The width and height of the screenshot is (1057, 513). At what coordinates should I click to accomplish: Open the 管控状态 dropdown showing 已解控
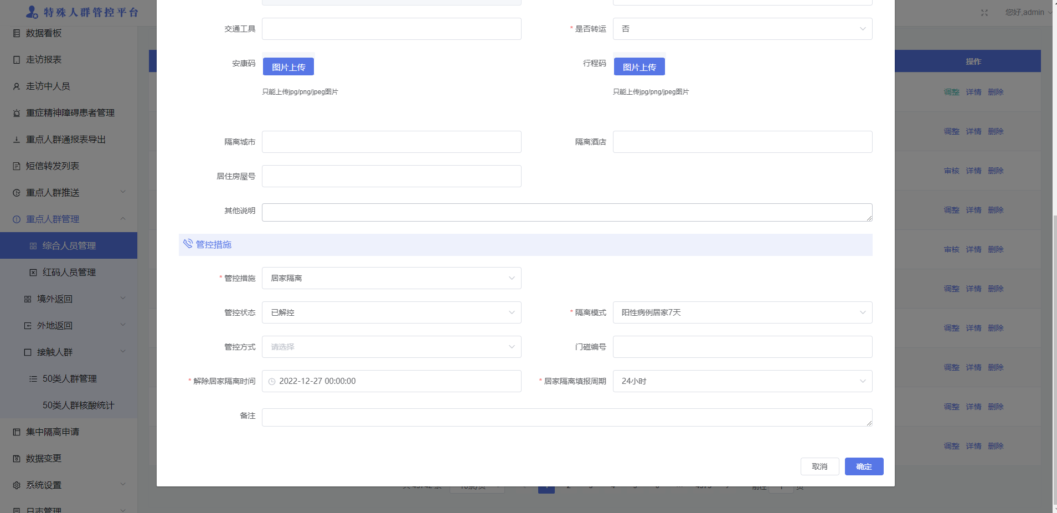click(391, 312)
